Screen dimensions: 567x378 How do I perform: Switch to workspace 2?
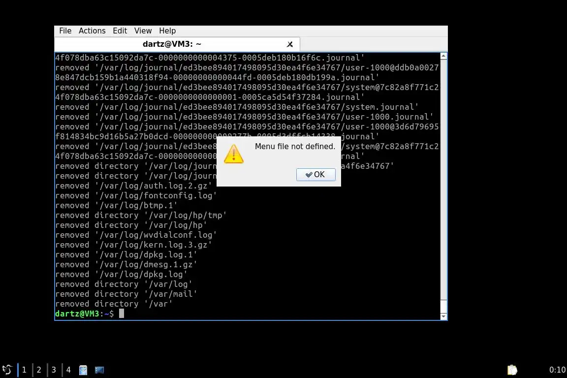pos(39,370)
